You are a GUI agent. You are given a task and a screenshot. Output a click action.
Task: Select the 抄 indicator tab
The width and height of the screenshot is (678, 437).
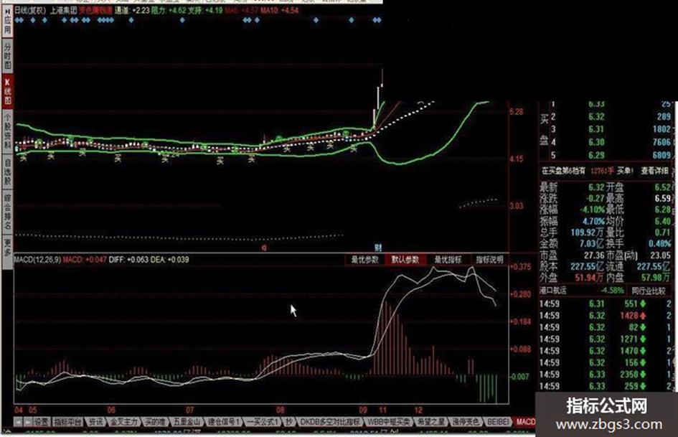[289, 421]
